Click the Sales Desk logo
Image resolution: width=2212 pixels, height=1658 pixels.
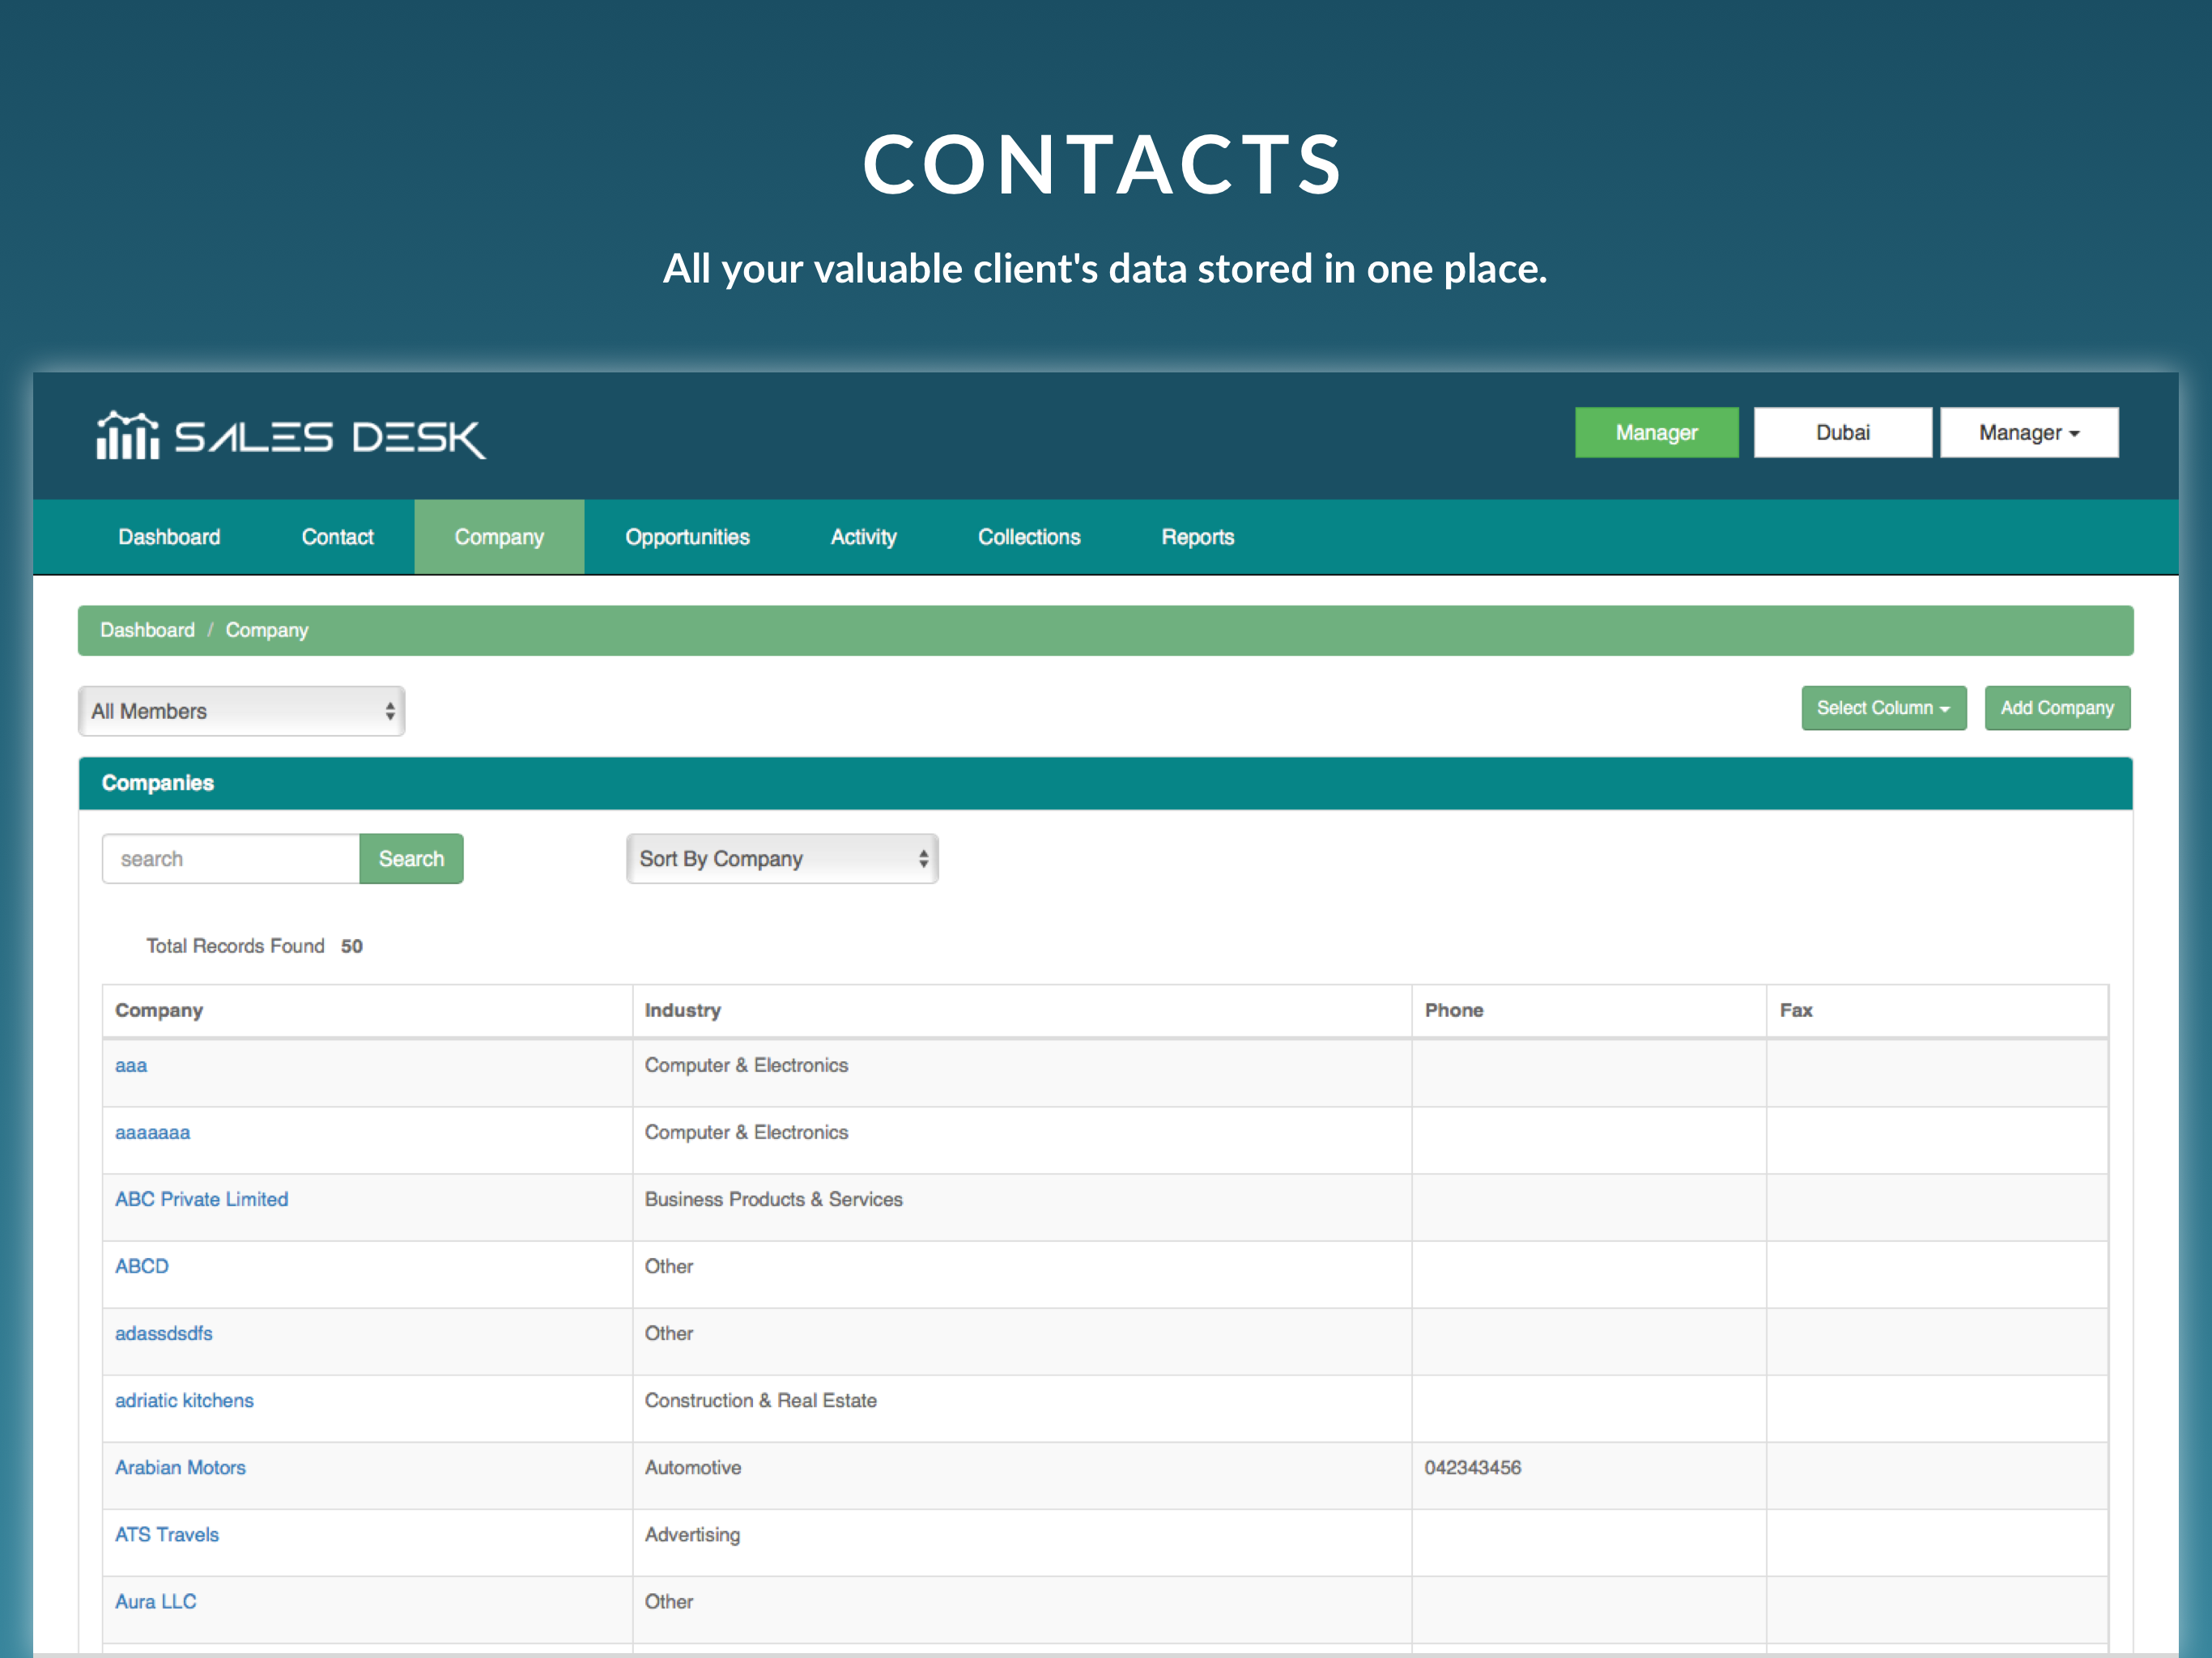click(x=291, y=436)
